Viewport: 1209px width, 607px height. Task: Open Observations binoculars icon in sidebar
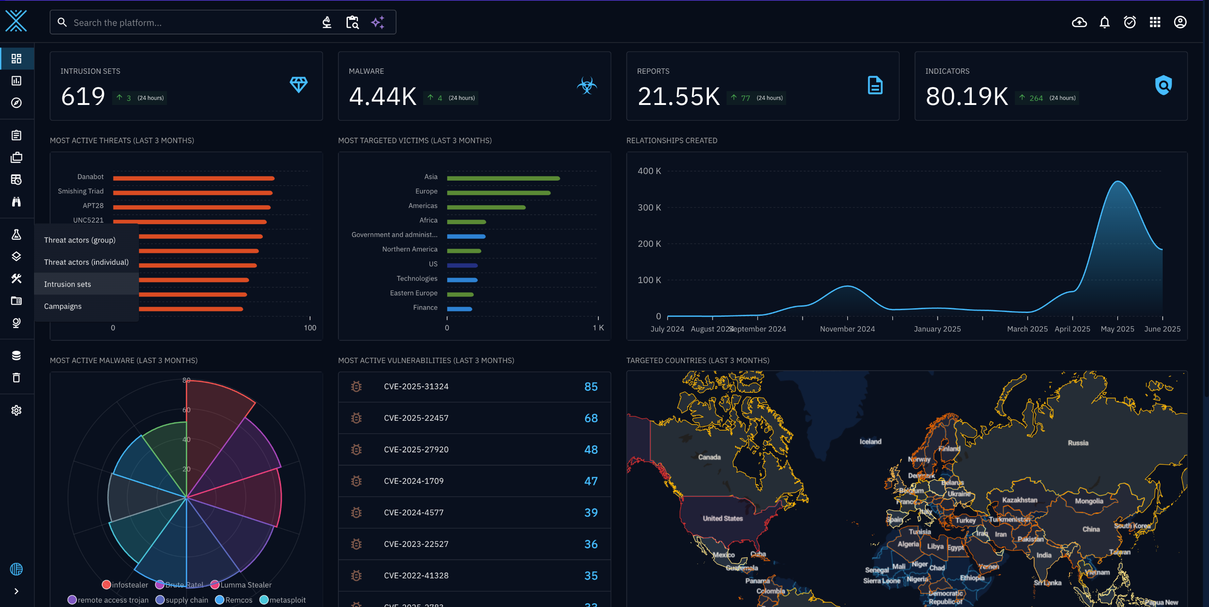[17, 202]
